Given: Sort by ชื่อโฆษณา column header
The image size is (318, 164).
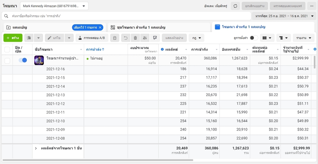Looking at the screenshot, I should click(x=58, y=49).
